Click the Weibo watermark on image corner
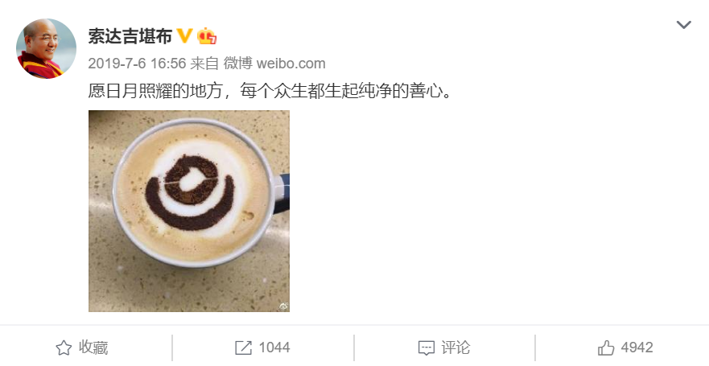Viewport: 709px width, 366px height. click(283, 306)
